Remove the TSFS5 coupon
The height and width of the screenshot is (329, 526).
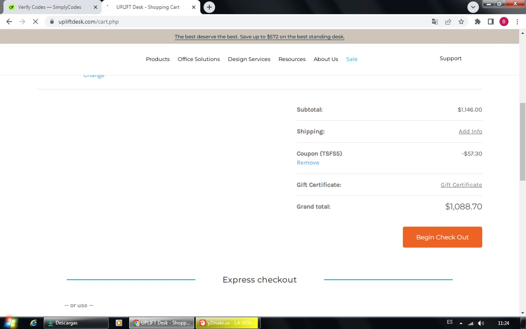point(308,163)
